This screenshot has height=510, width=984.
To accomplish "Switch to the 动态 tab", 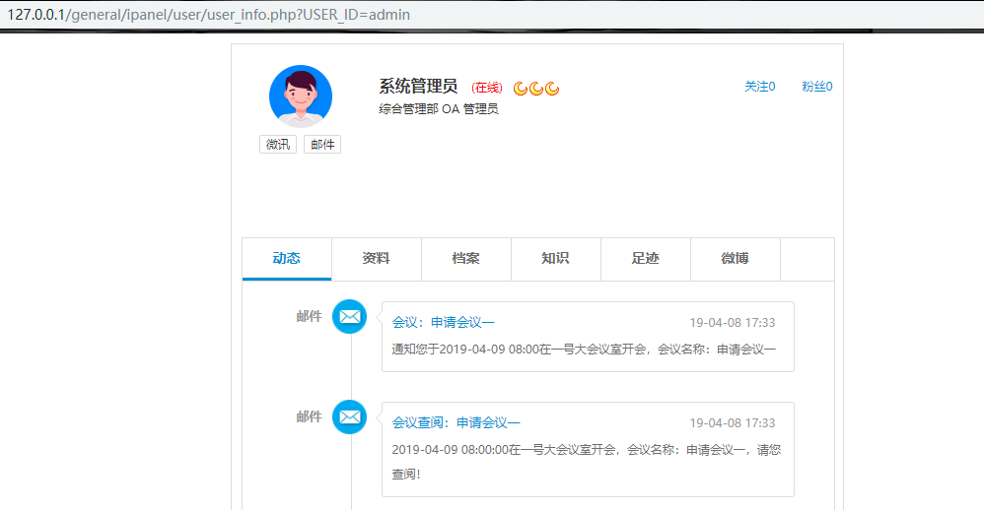I will click(x=287, y=259).
